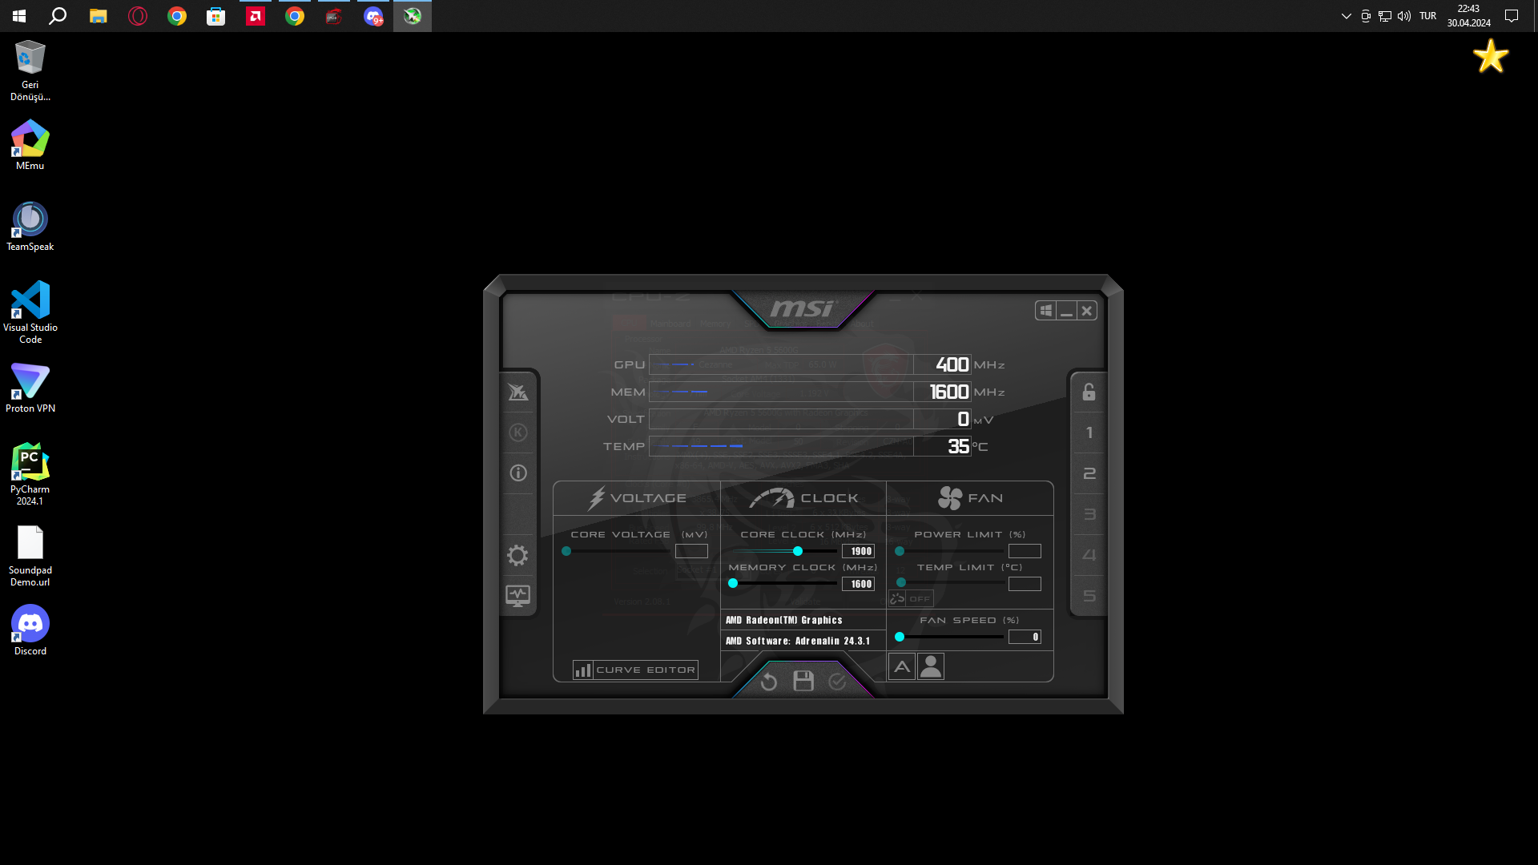The width and height of the screenshot is (1538, 865).
Task: Launch the OC Scanner jet icon
Action: point(518,392)
